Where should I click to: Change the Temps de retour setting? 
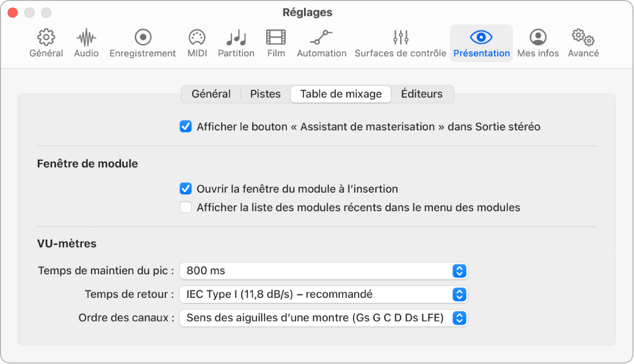[324, 294]
